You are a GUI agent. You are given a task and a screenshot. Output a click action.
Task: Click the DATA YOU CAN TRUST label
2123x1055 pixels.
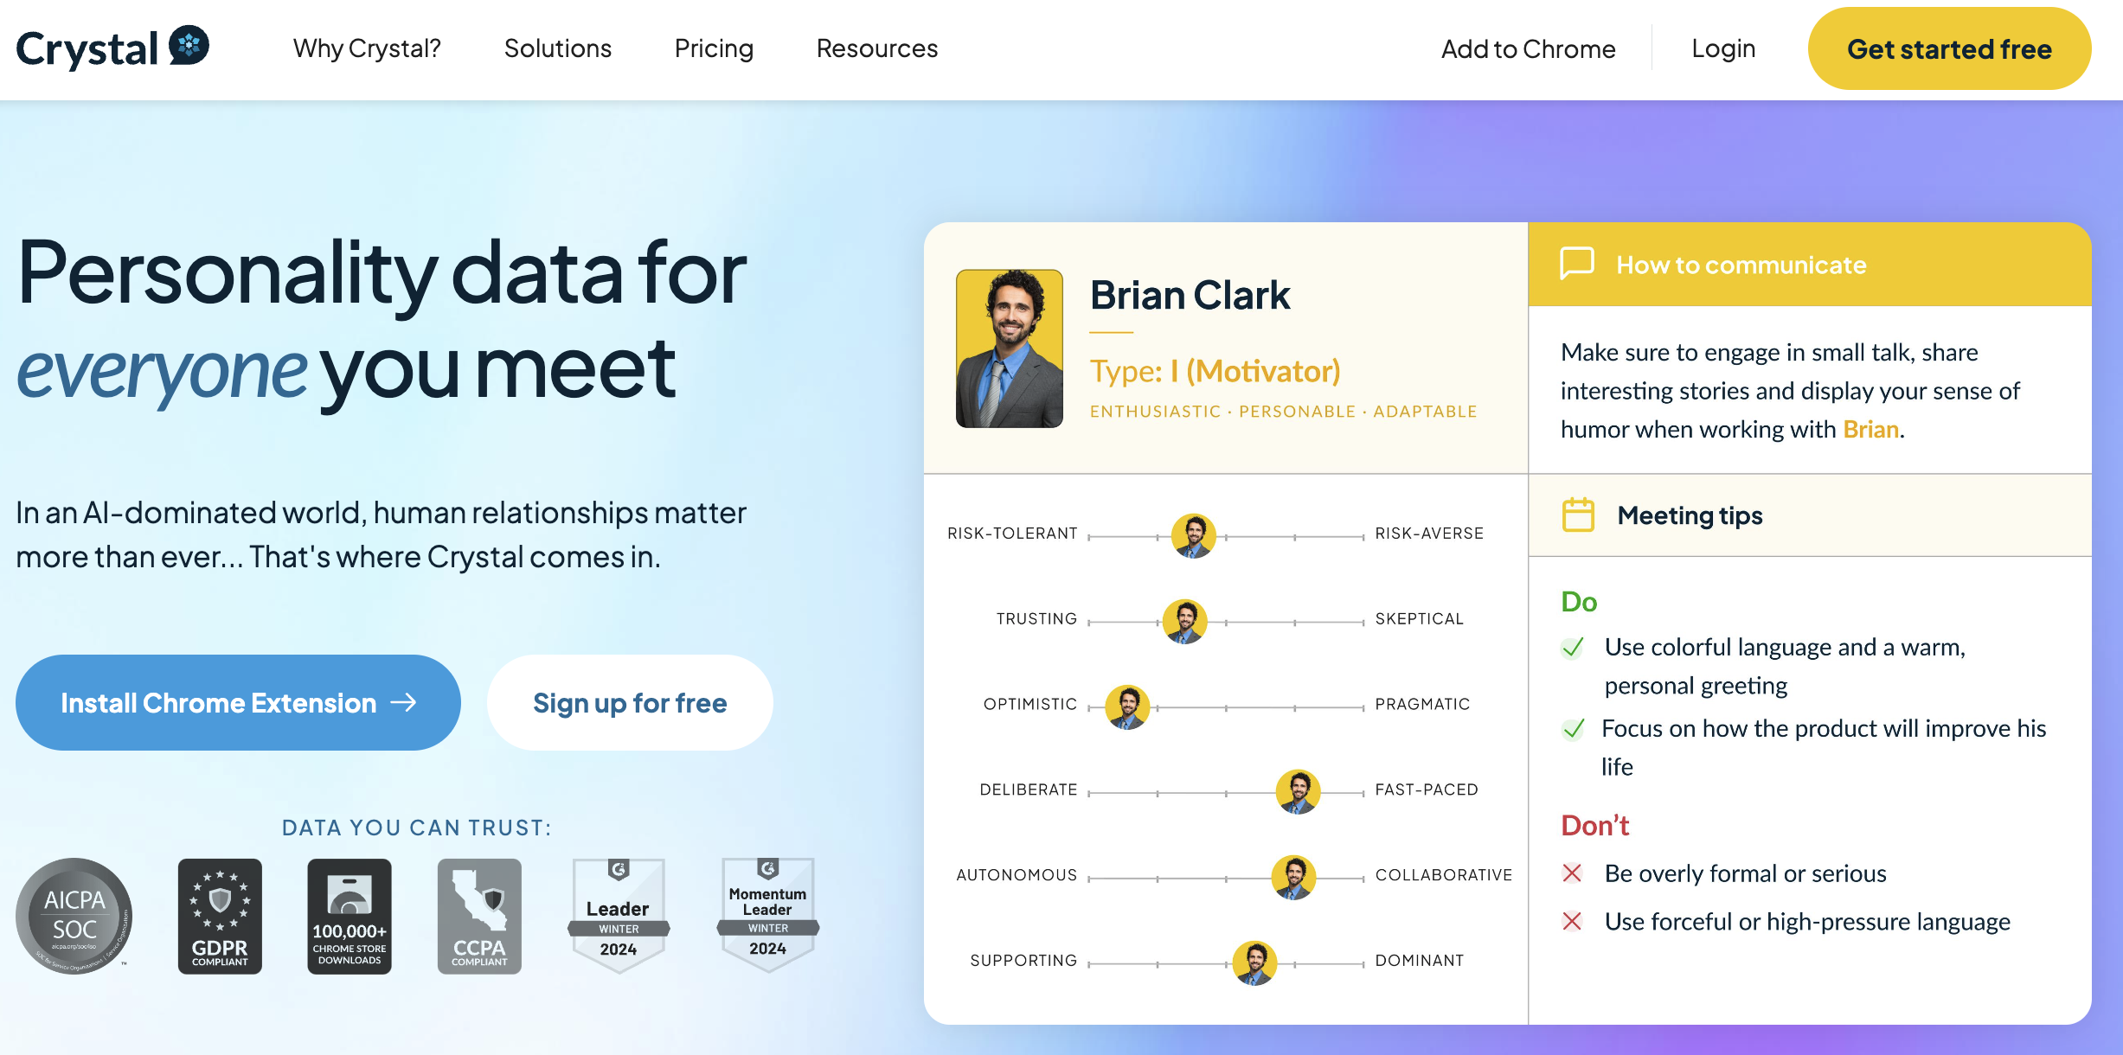pyautogui.click(x=417, y=828)
